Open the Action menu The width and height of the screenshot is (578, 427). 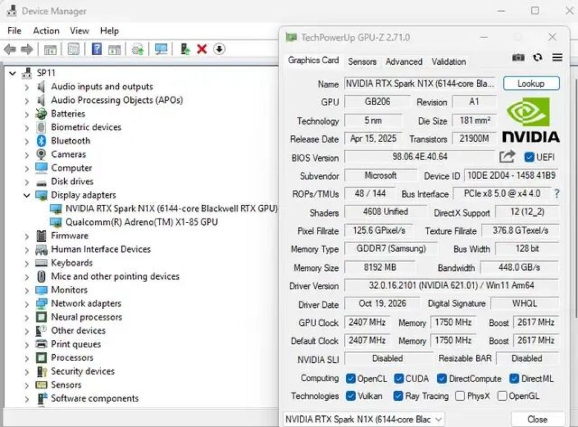pos(46,30)
